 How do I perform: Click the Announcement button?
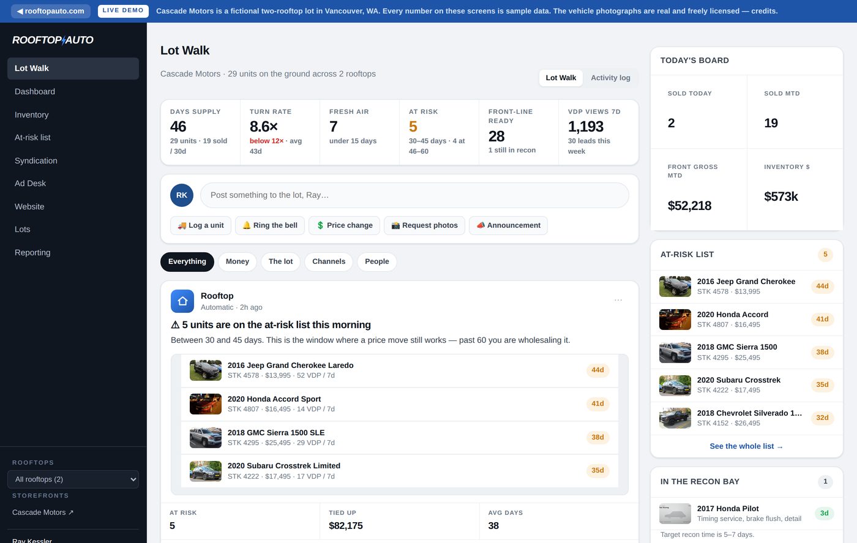click(x=508, y=225)
